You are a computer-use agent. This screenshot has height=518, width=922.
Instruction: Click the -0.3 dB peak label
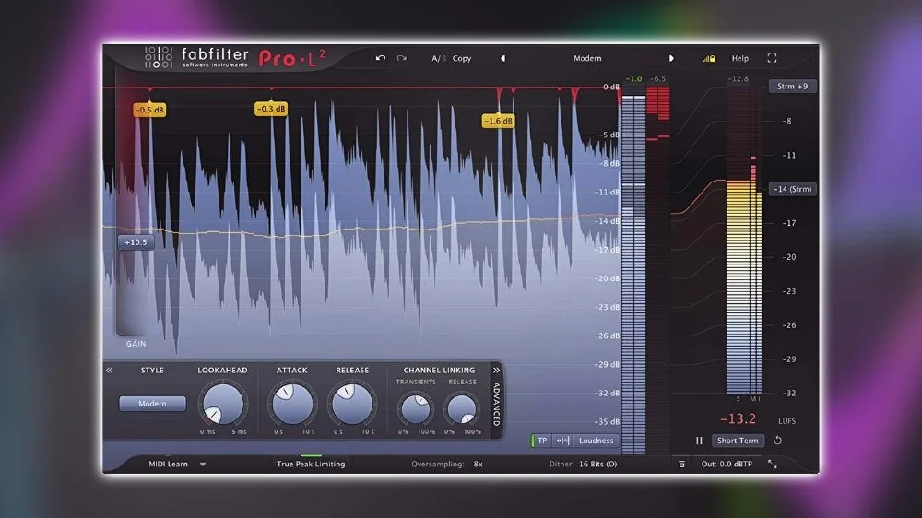click(271, 109)
